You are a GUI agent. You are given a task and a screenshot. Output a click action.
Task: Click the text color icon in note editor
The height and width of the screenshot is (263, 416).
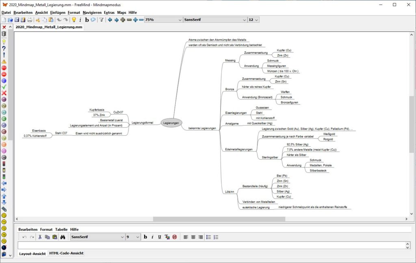[167, 237]
